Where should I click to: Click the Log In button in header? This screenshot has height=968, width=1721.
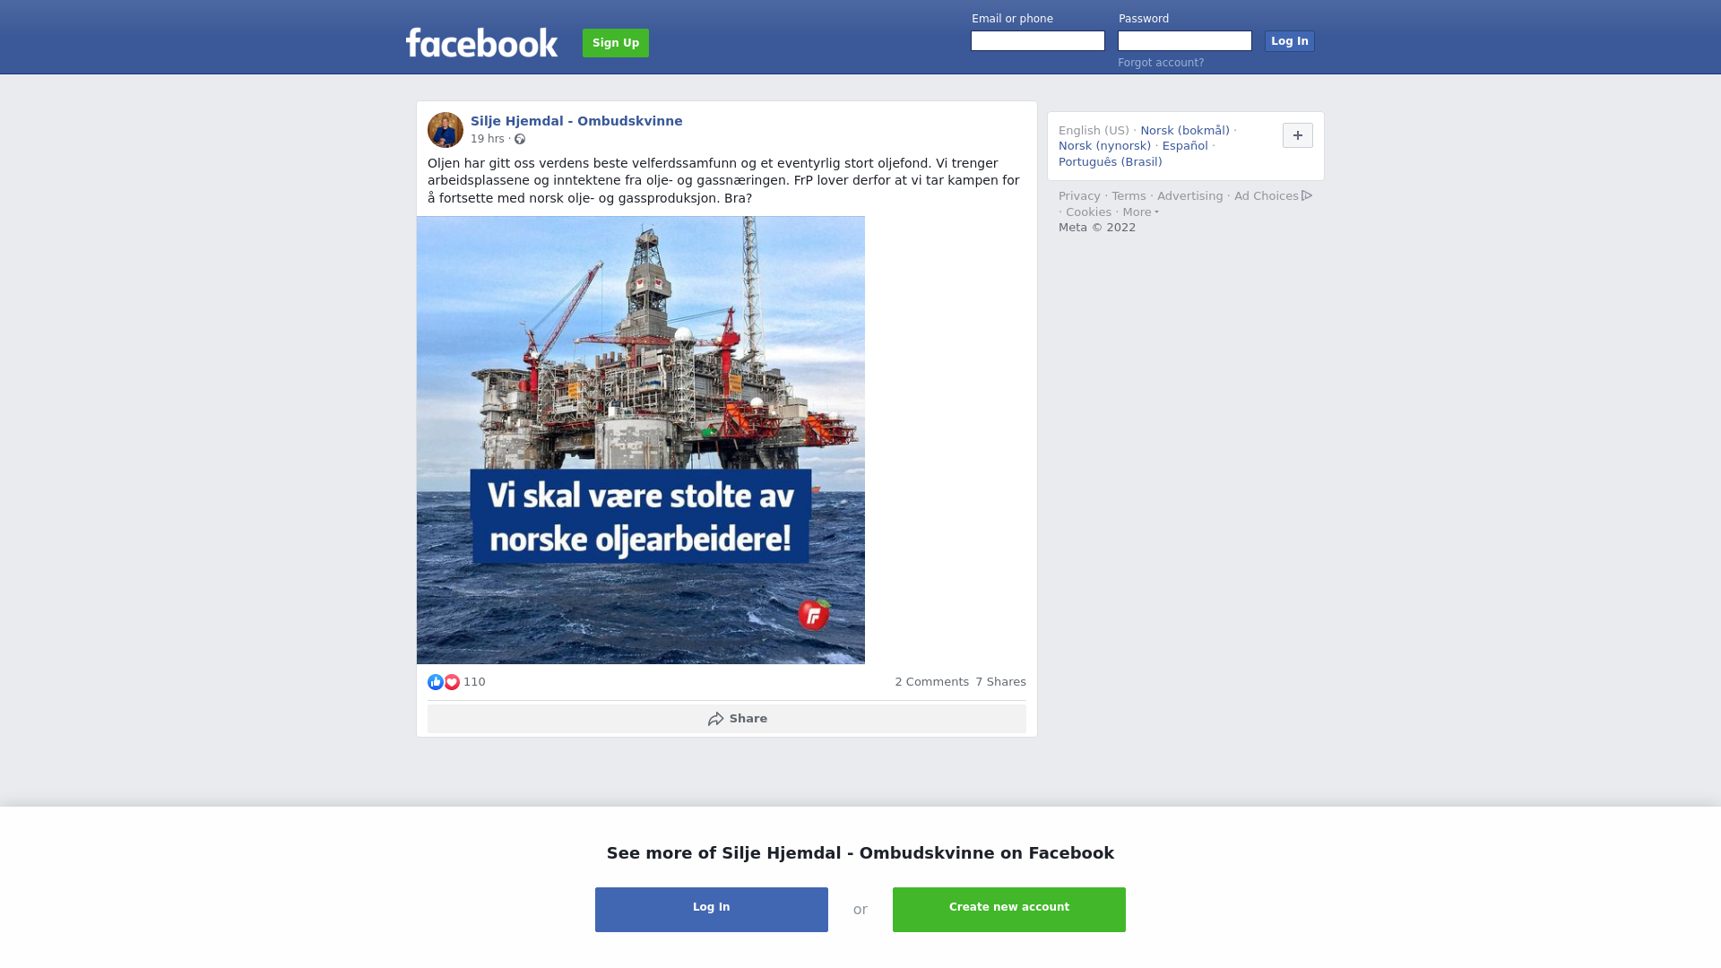tap(1290, 41)
